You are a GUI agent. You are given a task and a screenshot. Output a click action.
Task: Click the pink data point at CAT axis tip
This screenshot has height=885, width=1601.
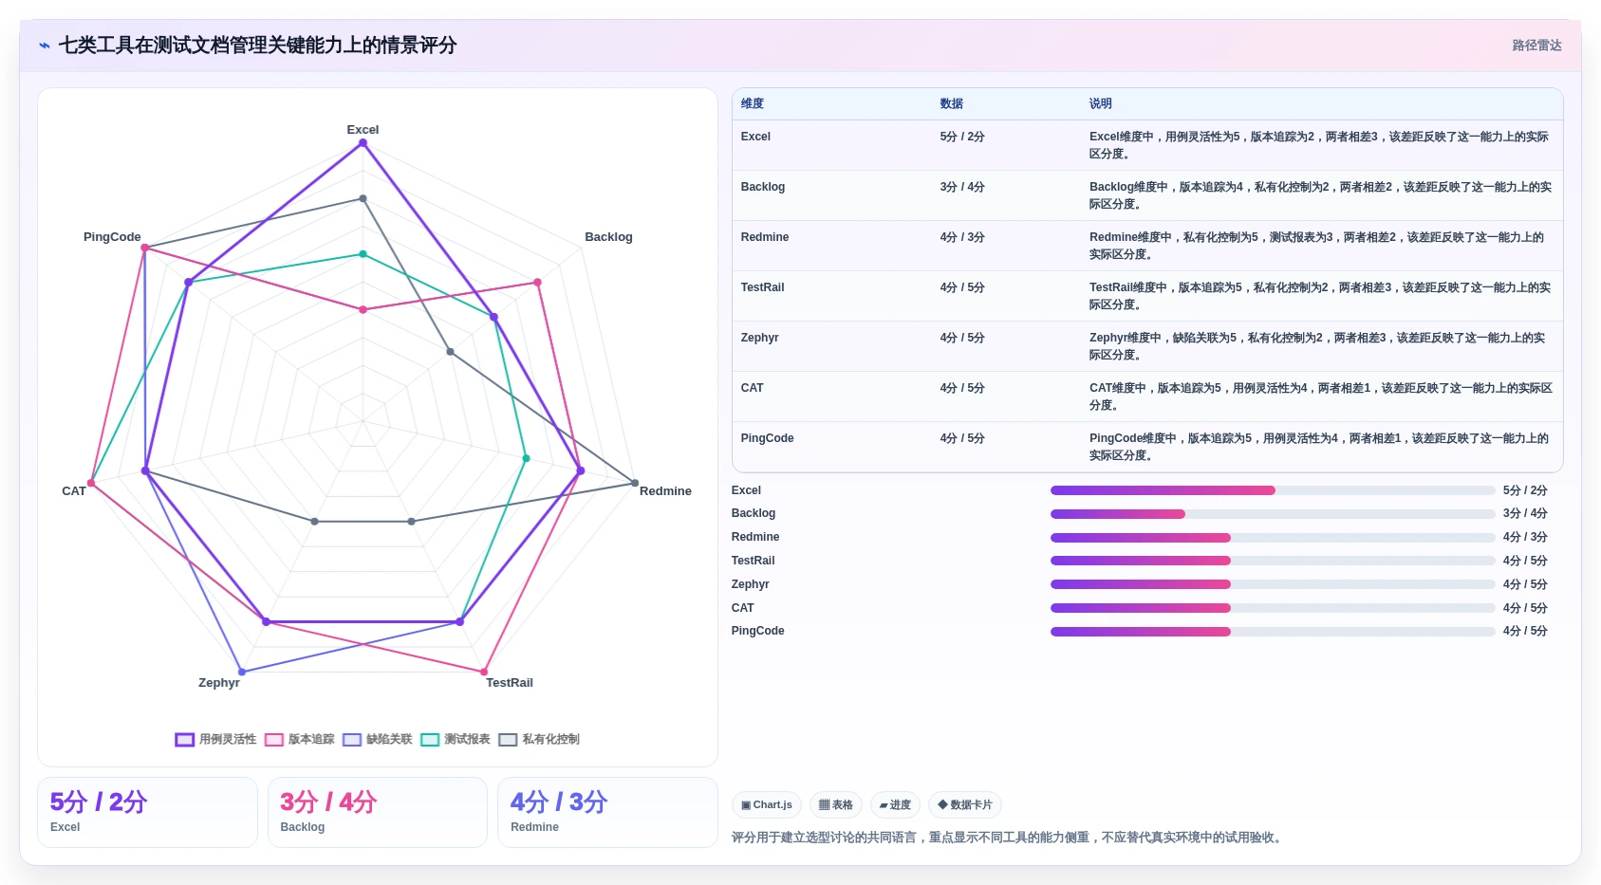[91, 483]
